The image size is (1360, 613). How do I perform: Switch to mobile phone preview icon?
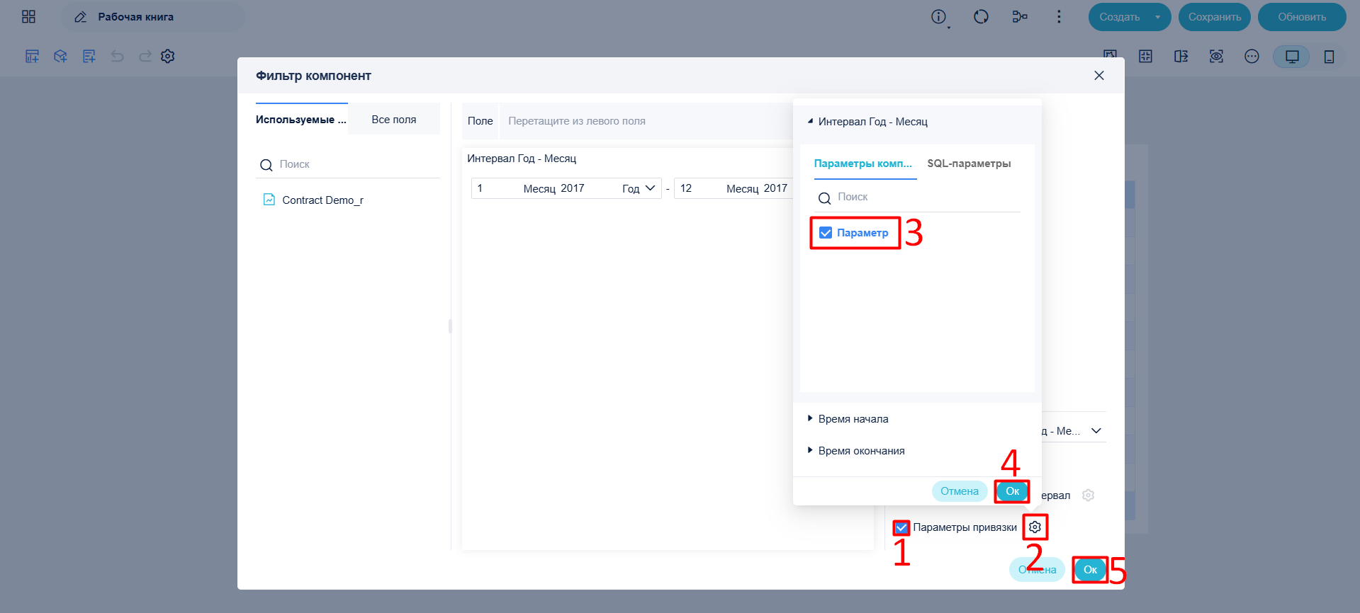point(1329,57)
